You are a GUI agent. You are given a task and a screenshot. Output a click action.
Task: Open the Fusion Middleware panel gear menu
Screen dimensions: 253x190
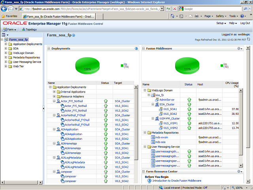click(240, 49)
